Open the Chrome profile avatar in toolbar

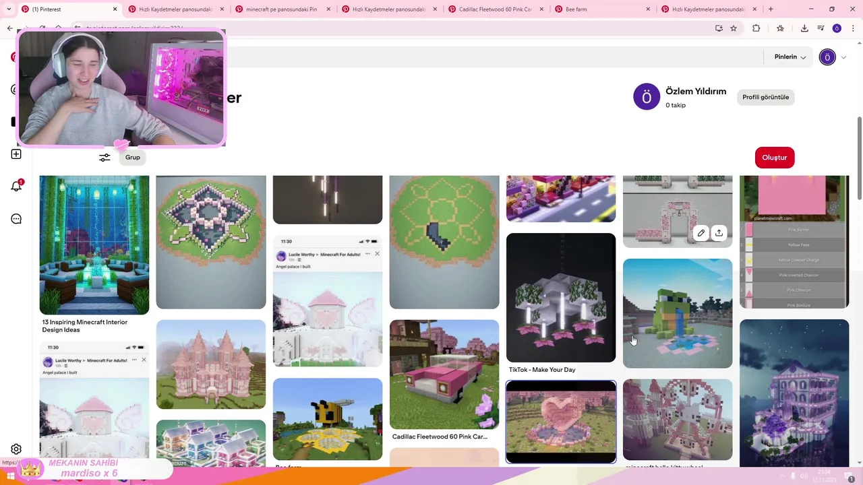point(837,28)
